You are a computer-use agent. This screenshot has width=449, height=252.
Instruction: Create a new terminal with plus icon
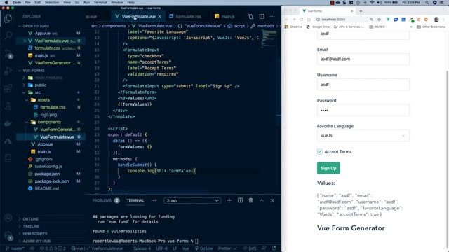click(229, 200)
